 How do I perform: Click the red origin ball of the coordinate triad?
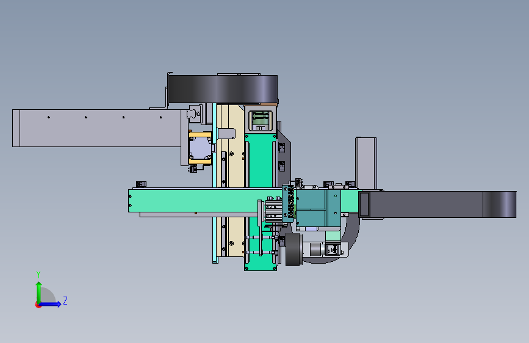38,305
